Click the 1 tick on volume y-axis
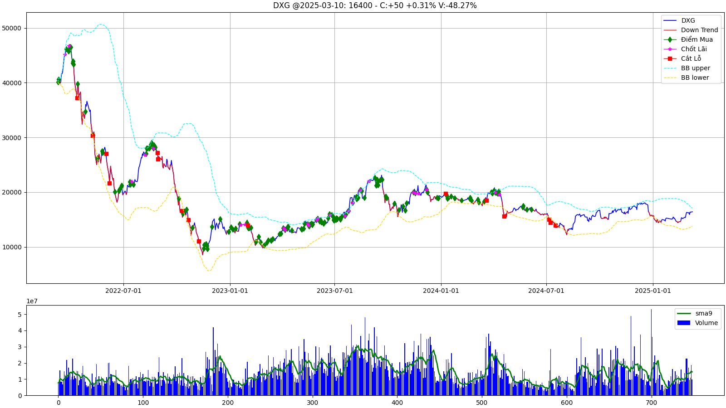This screenshot has width=726, height=408. point(20,379)
